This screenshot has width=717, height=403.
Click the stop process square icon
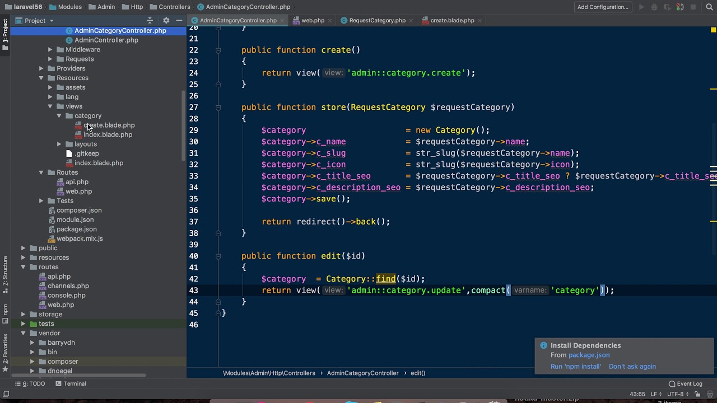tap(693, 7)
